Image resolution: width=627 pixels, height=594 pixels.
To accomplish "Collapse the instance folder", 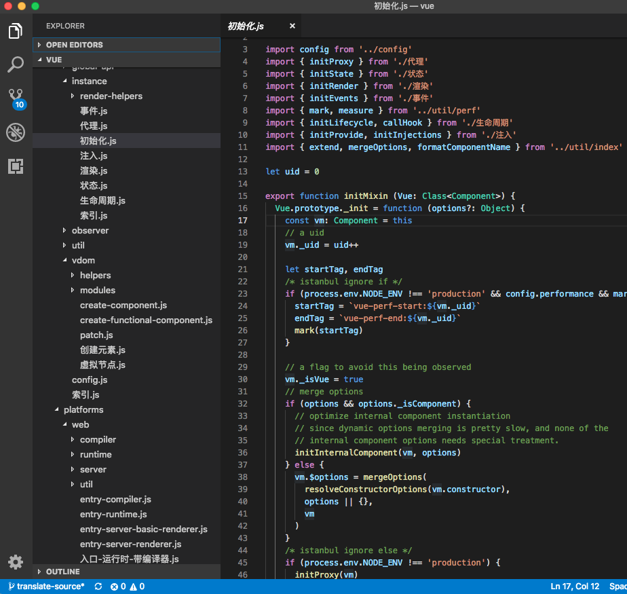I will [x=126, y=81].
